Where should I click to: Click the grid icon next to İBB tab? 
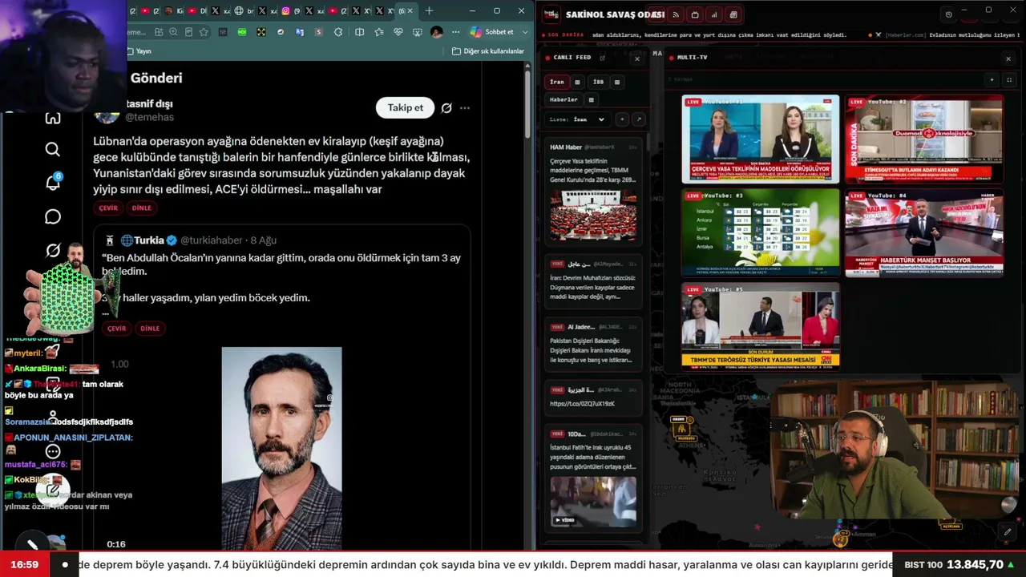(616, 82)
